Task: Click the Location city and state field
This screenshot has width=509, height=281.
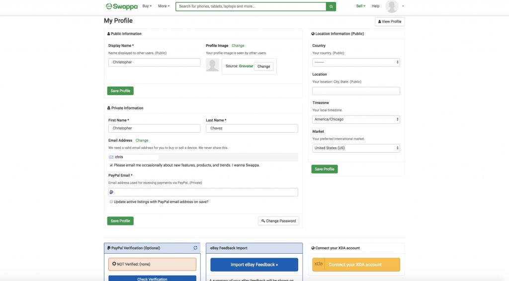Action: click(x=356, y=91)
